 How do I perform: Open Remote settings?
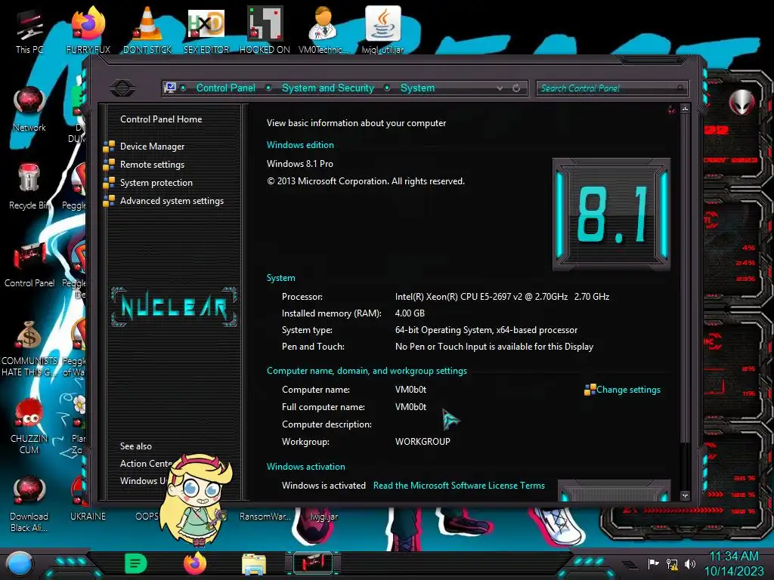[x=152, y=165]
